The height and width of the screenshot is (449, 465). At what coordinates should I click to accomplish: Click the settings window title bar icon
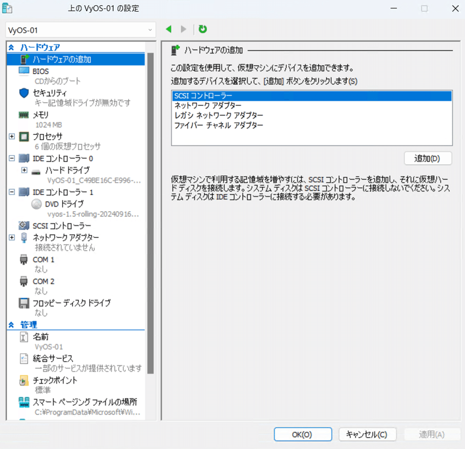click(7, 8)
